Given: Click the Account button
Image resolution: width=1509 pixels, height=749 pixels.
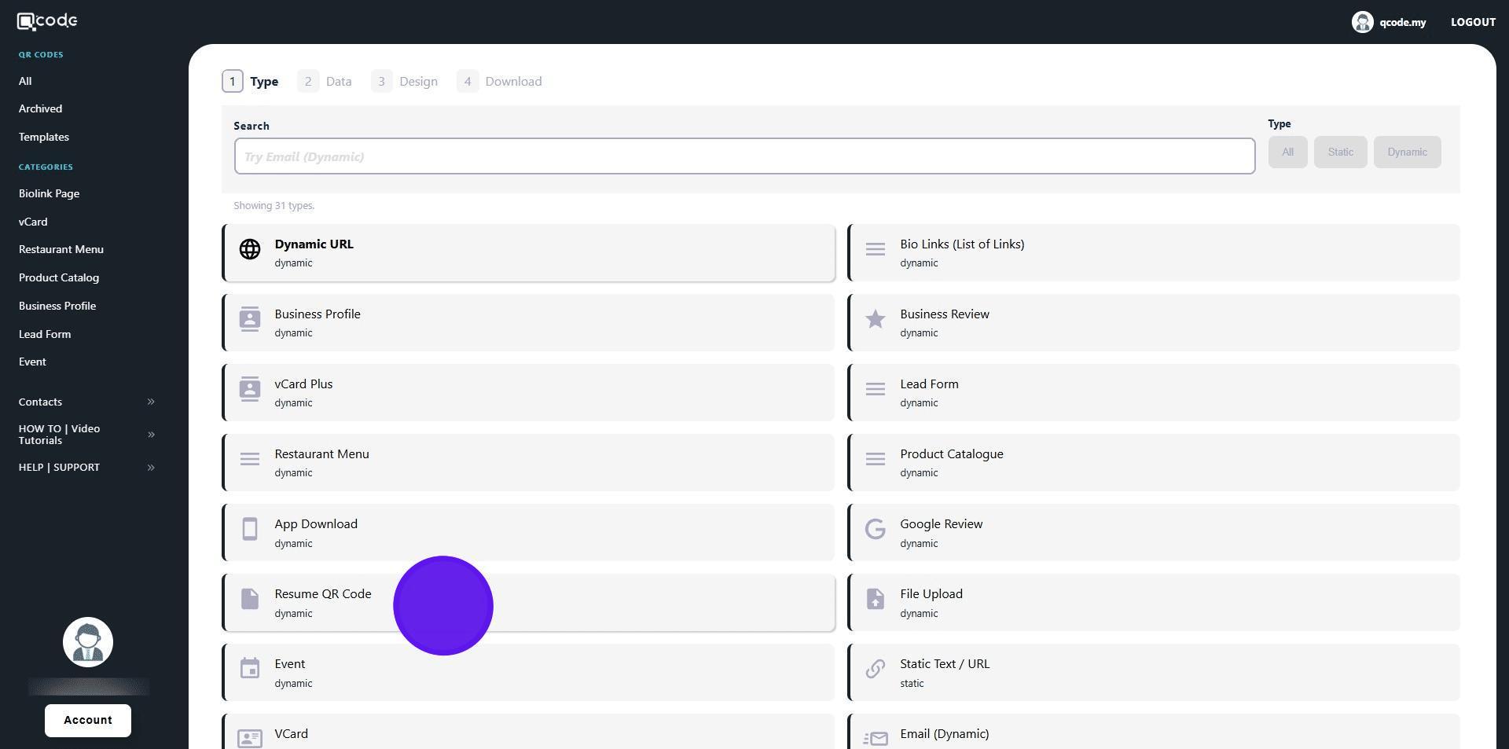Looking at the screenshot, I should 87,720.
